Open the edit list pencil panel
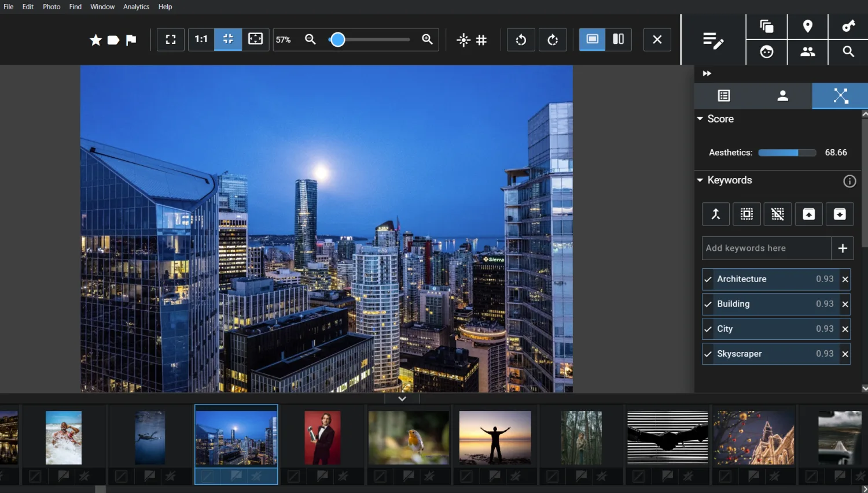The width and height of the screenshot is (868, 493). click(713, 40)
